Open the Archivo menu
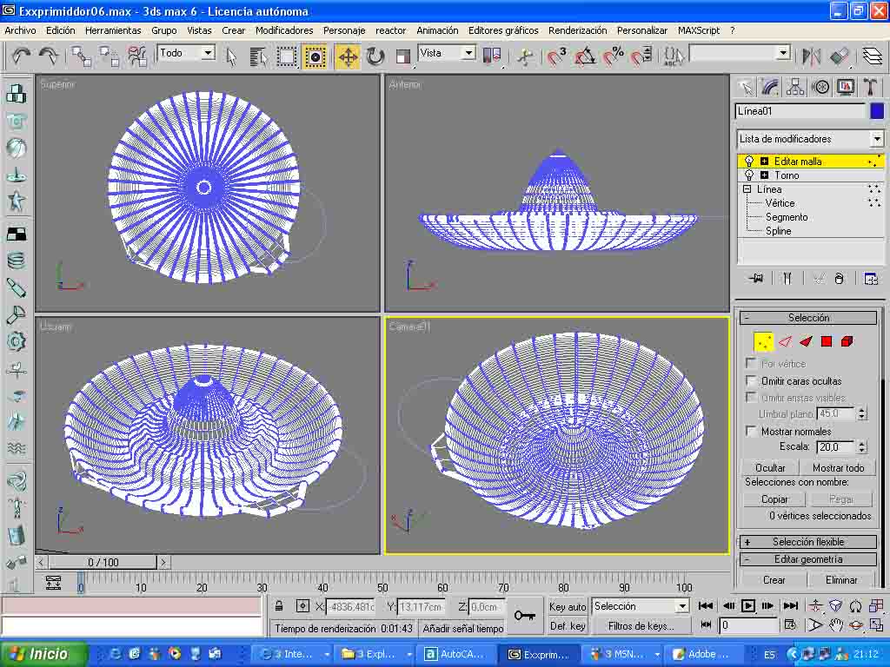This screenshot has width=890, height=667. [20, 30]
